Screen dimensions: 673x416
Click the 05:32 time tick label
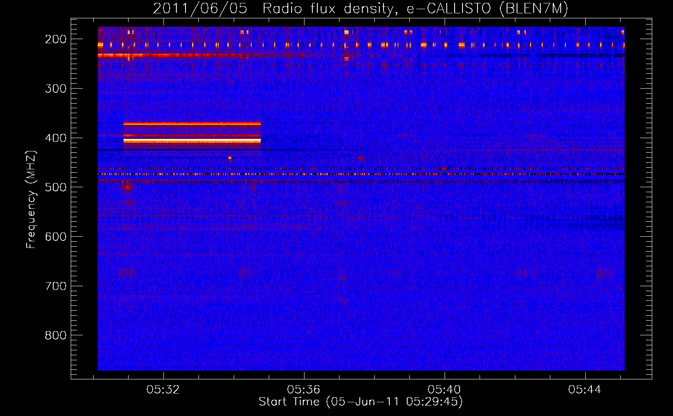pos(163,390)
